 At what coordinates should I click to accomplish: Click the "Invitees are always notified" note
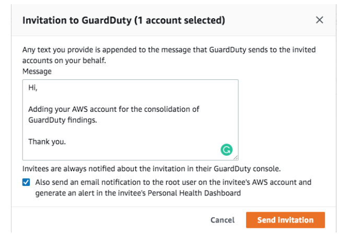[151, 169]
